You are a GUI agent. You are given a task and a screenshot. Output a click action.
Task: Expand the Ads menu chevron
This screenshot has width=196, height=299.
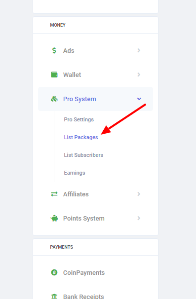point(139,50)
